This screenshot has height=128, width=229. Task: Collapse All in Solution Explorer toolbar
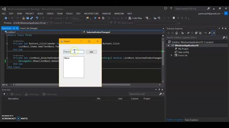click(196, 33)
